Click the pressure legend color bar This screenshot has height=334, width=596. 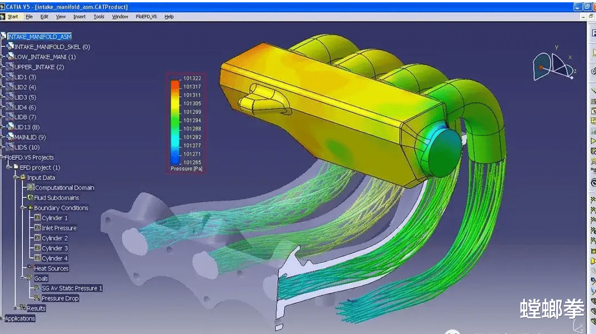[175, 122]
